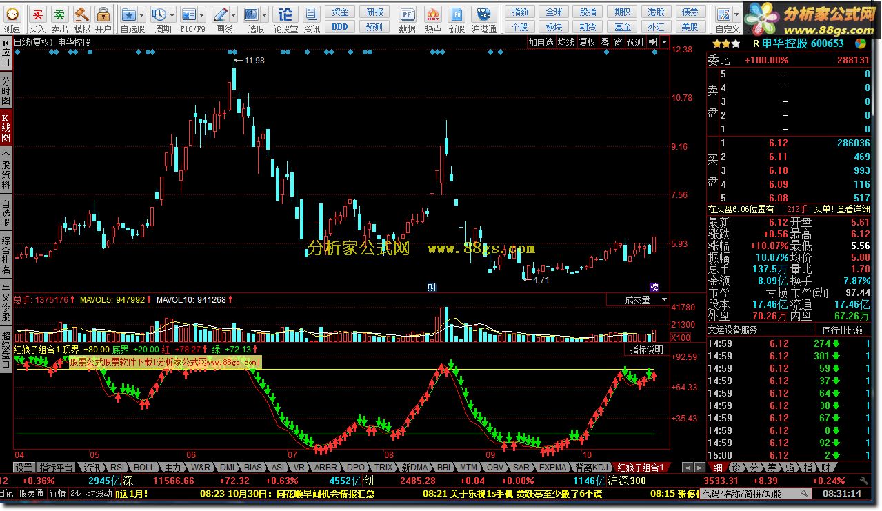Screen dimensions: 882x511
Task: Open the 测速 speed test clock icon
Action: point(12,14)
